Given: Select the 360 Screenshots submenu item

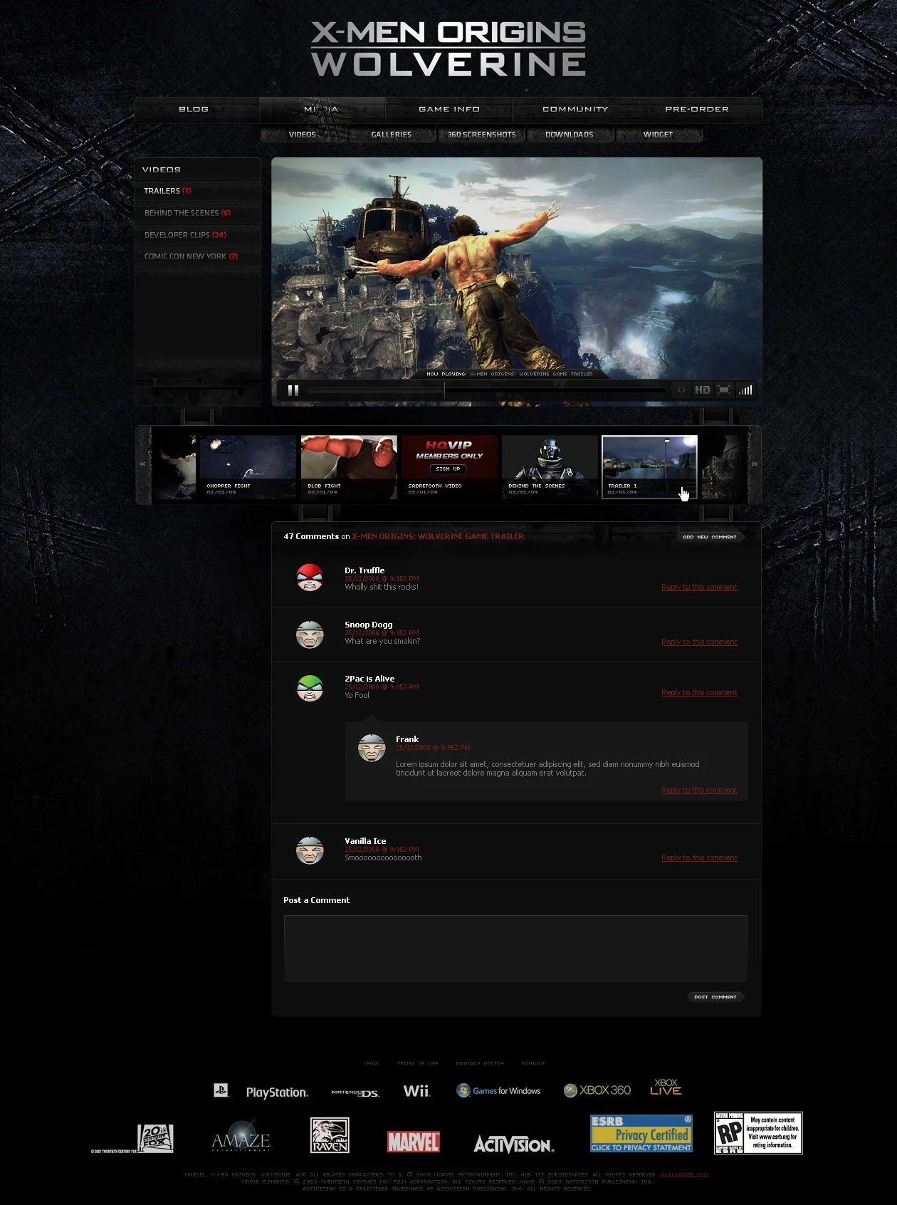Looking at the screenshot, I should pos(482,135).
